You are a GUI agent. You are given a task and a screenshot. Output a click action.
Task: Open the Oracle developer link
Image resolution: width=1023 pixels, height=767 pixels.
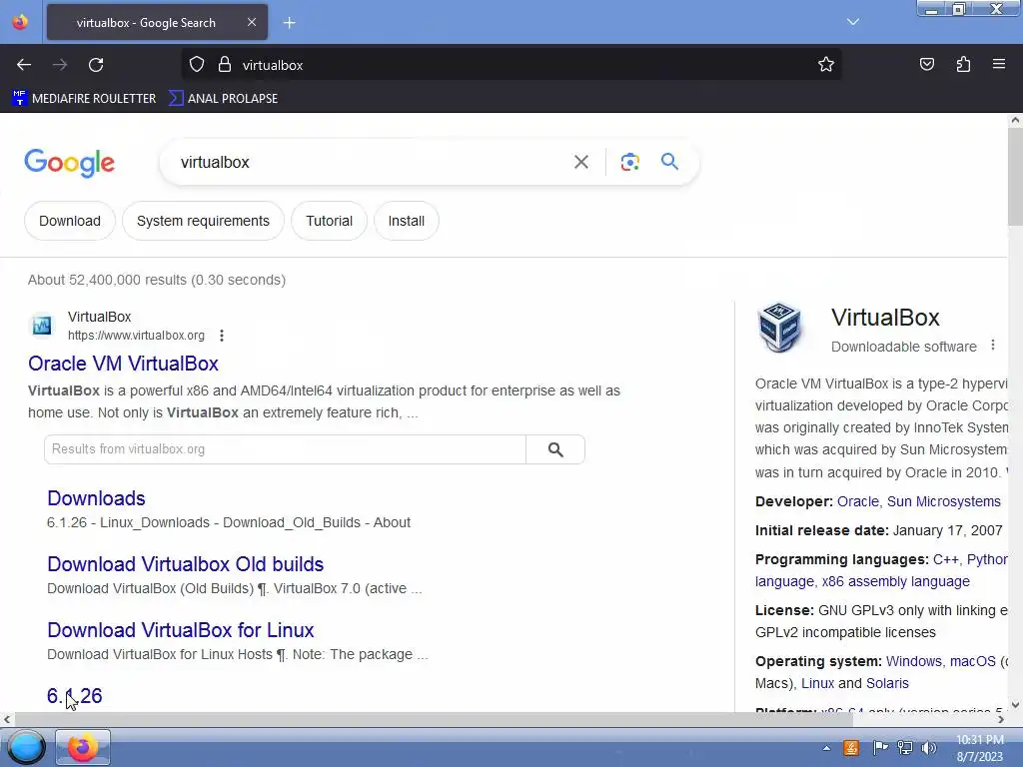coord(858,501)
